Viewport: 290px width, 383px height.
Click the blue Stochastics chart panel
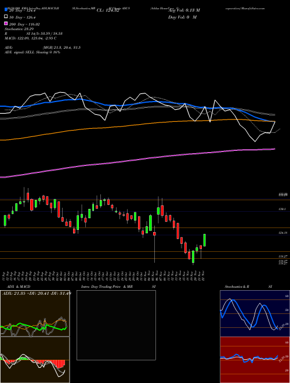[x=255, y=313]
